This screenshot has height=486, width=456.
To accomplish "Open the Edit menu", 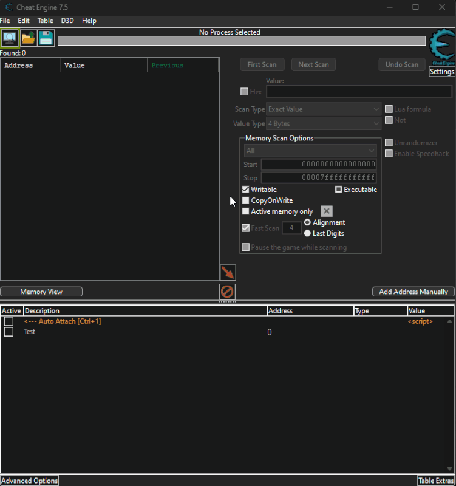I will click(x=24, y=21).
